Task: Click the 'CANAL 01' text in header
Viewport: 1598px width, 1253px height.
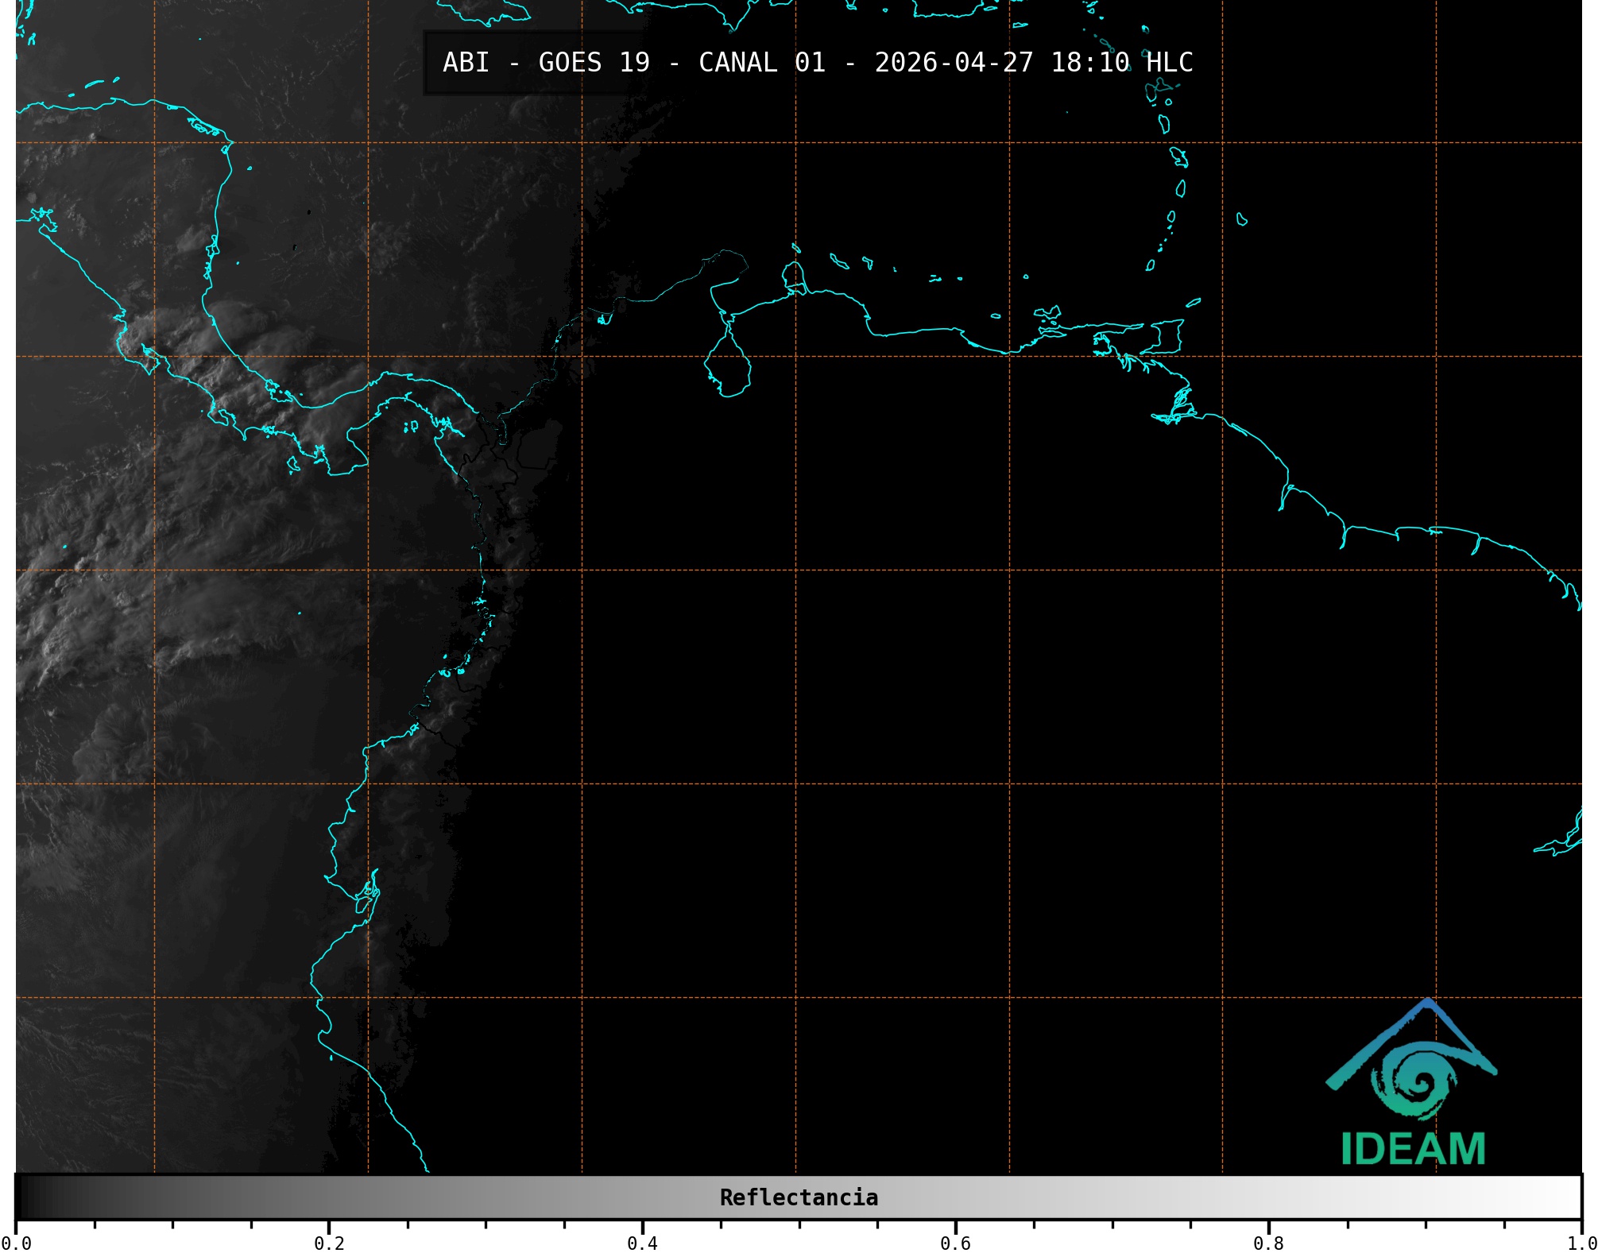Action: (761, 63)
